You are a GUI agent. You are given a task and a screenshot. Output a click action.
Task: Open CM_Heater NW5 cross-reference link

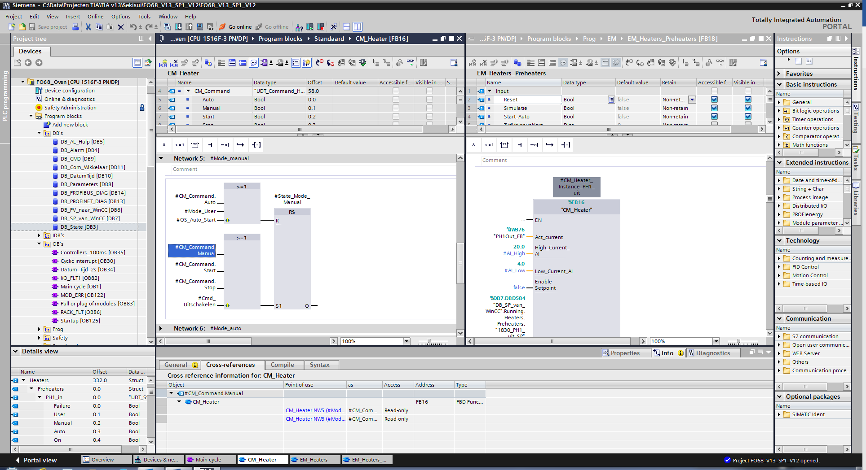(x=315, y=410)
